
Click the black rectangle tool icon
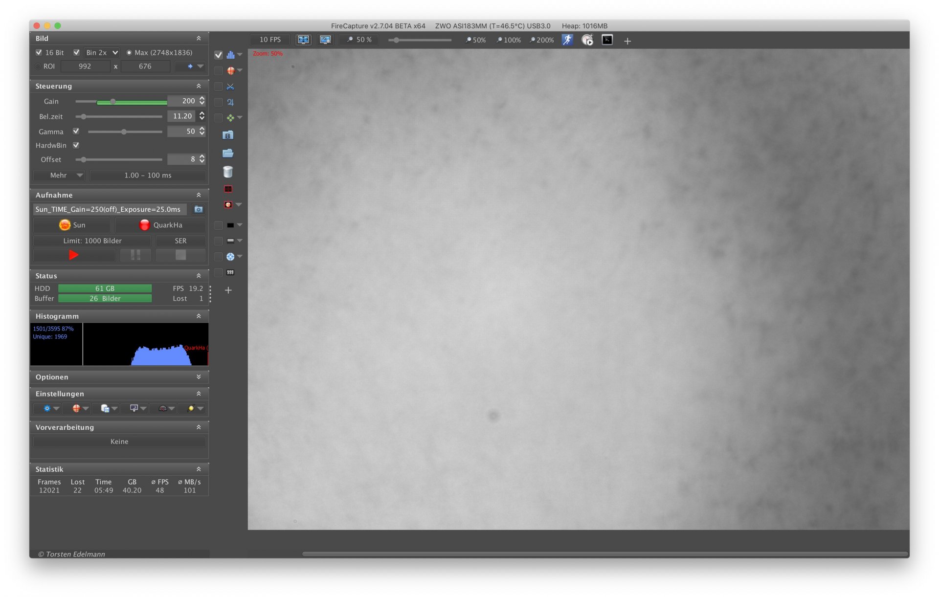coord(230,225)
